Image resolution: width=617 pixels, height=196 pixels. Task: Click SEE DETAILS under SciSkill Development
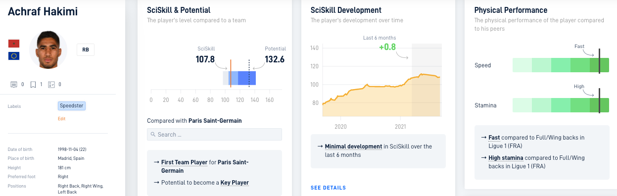(328, 188)
